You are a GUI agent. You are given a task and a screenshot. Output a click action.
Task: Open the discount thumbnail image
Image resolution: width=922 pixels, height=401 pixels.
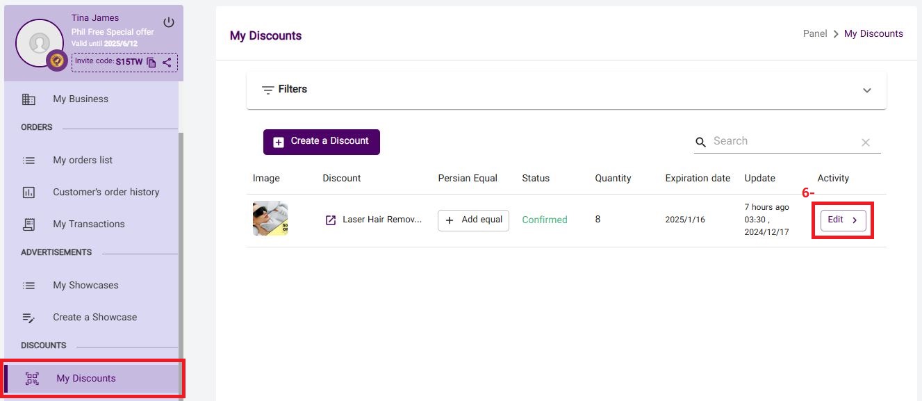tap(270, 219)
